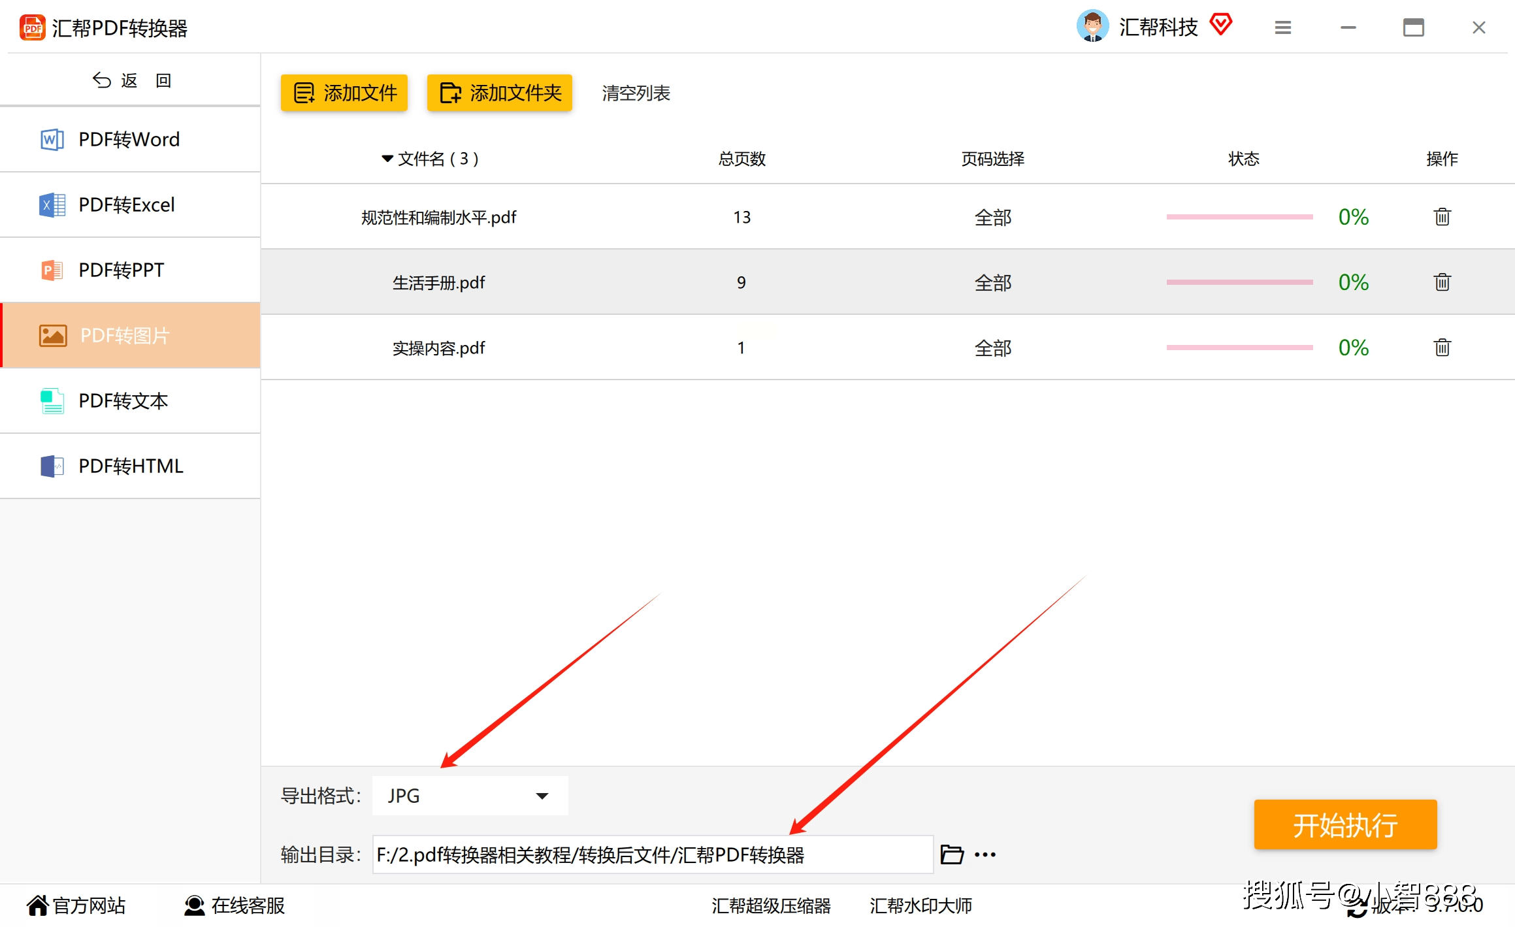Click the 汇帮PDF转换器 app logo icon

[32, 27]
